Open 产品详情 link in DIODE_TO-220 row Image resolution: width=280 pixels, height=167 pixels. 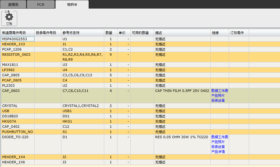[218, 152]
